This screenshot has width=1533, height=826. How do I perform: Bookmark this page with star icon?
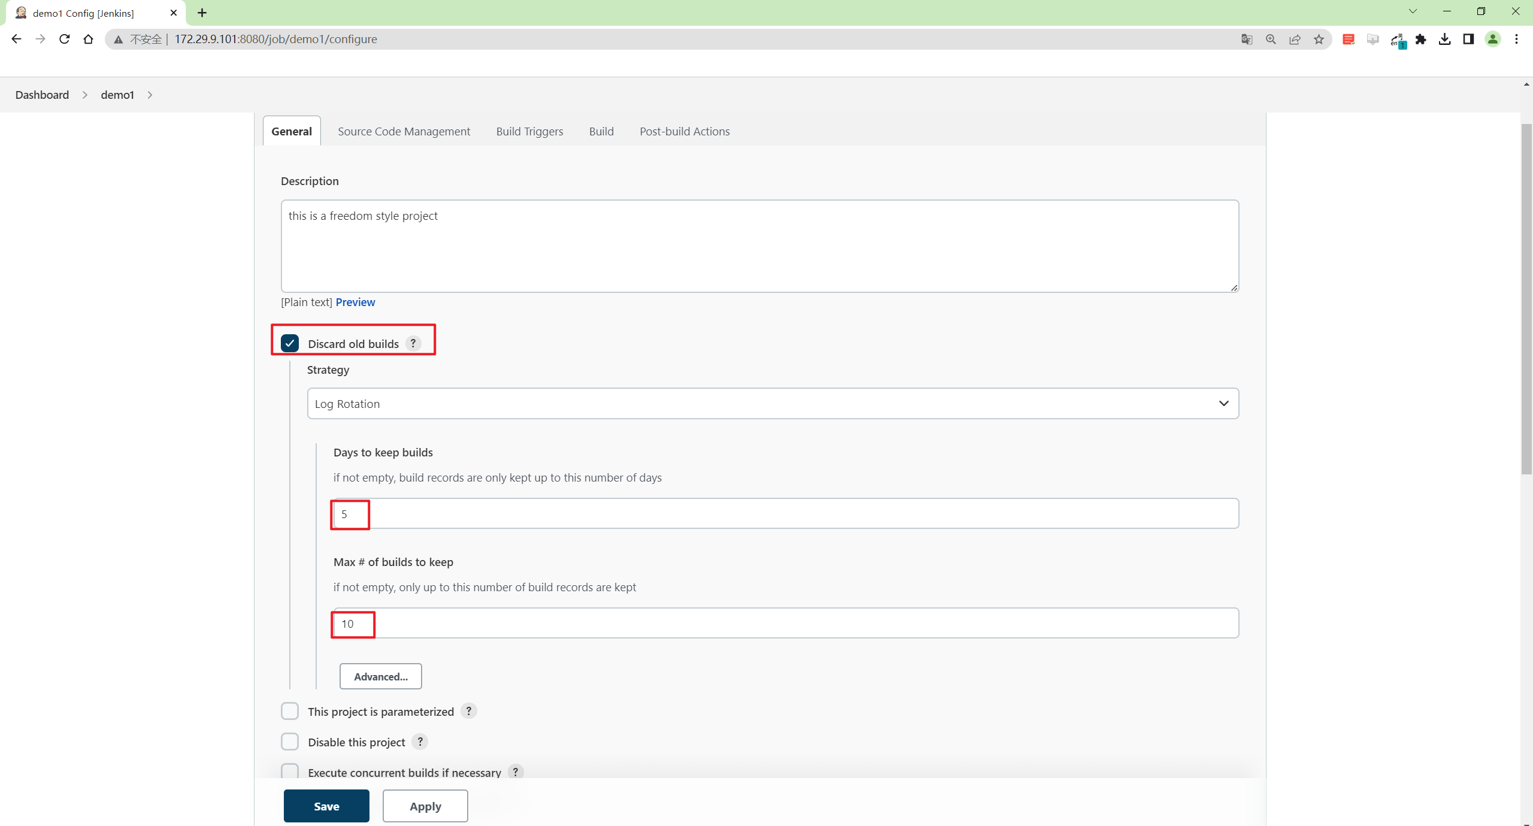pos(1319,39)
